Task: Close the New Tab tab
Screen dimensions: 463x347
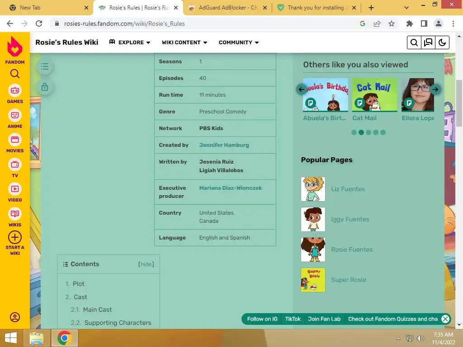Action: (86, 8)
